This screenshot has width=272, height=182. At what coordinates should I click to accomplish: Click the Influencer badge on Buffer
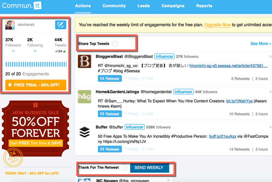[135, 127]
